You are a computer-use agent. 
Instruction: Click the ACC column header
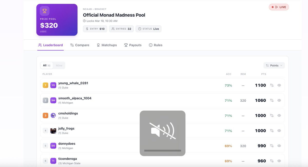tap(228, 74)
